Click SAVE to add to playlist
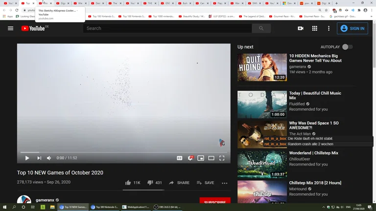 click(205, 183)
